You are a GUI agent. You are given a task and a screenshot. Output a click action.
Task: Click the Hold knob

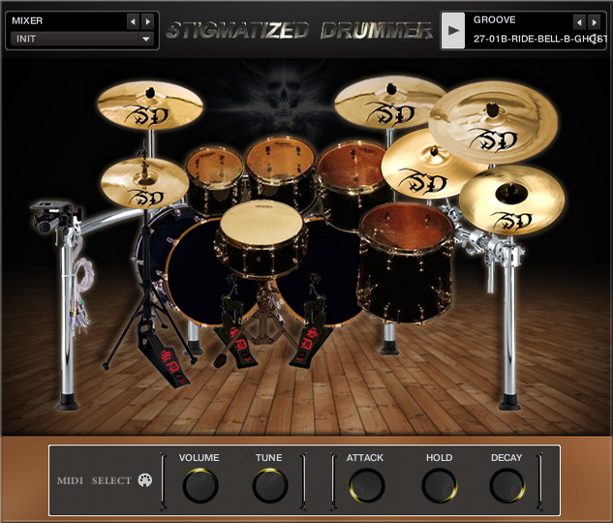click(440, 485)
